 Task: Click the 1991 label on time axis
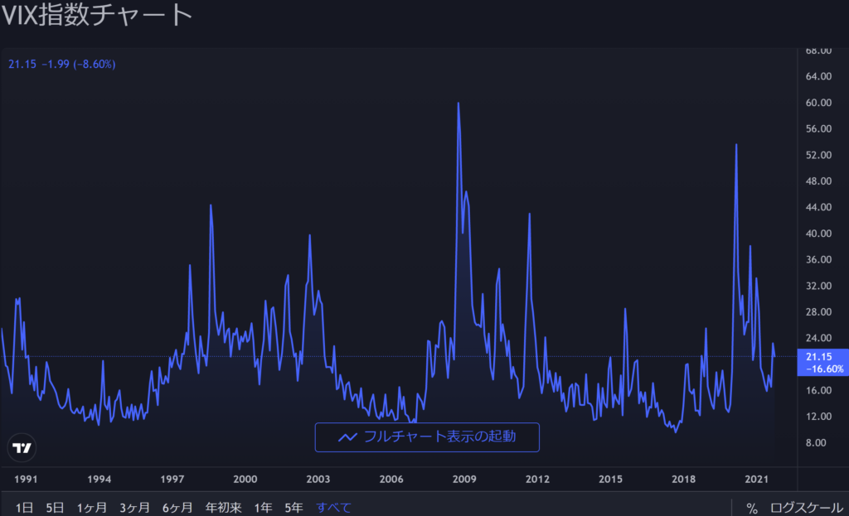[x=26, y=479]
